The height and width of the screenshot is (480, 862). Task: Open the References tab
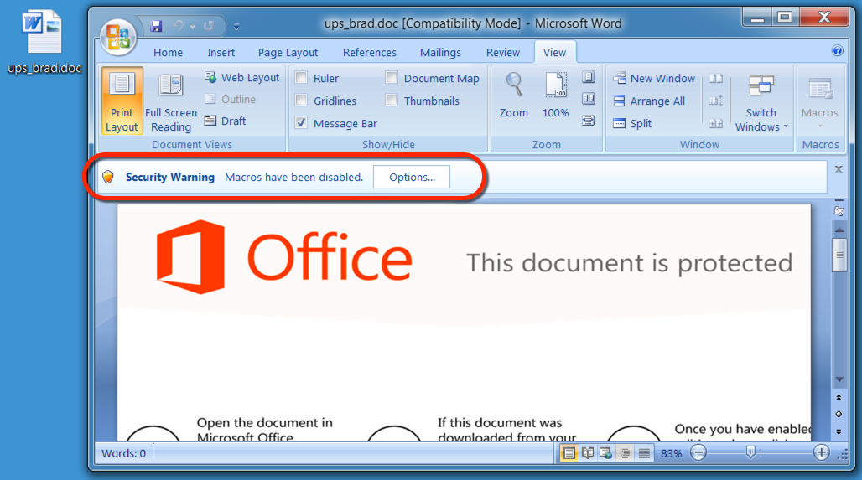(370, 53)
